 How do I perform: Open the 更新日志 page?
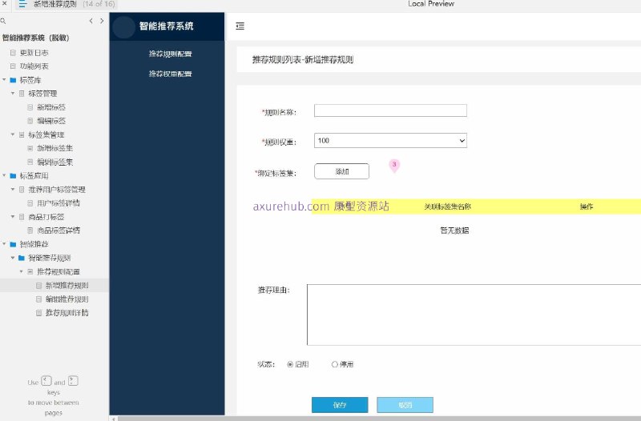34,53
